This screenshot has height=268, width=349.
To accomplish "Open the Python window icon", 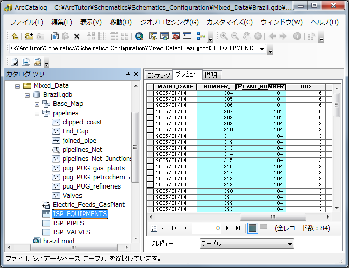I will click(x=187, y=36).
